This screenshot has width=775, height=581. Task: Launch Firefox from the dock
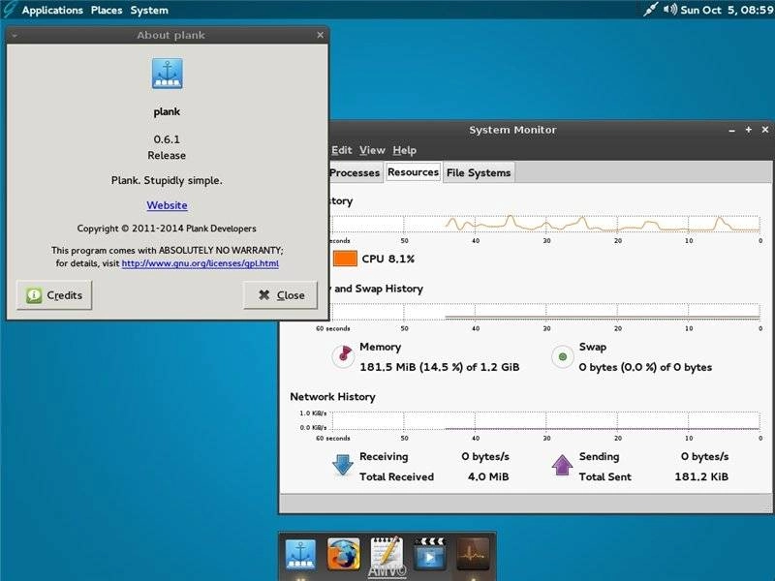point(344,554)
